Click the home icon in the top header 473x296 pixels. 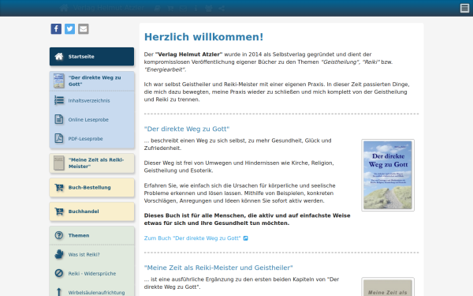click(x=64, y=8)
